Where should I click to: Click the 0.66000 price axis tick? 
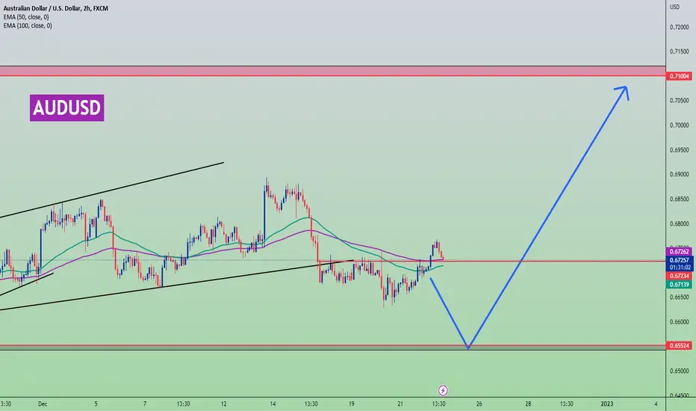point(679,321)
